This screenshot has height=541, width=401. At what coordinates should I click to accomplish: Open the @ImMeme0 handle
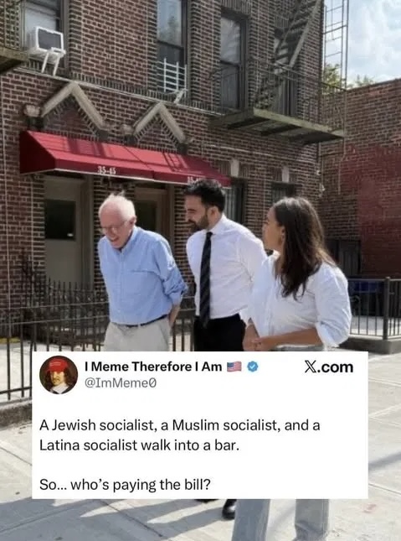coord(121,383)
